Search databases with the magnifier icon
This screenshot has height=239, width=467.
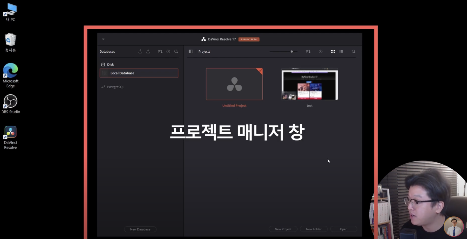coord(176,51)
